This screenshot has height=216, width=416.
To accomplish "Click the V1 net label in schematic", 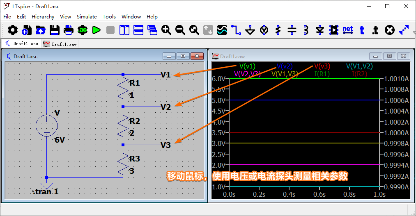I will 165,75.
